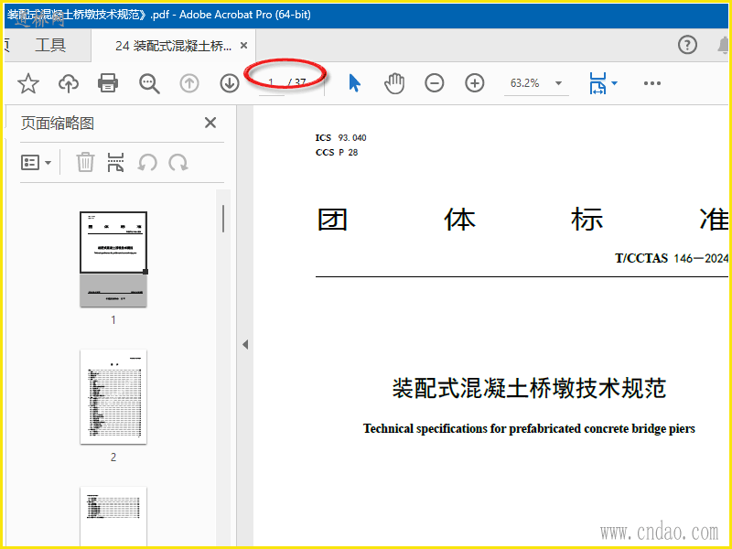Click the fit width page icon
The height and width of the screenshot is (549, 732).
tap(597, 83)
